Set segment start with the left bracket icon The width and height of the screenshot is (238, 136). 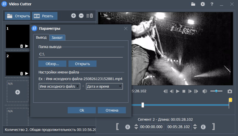117,127
